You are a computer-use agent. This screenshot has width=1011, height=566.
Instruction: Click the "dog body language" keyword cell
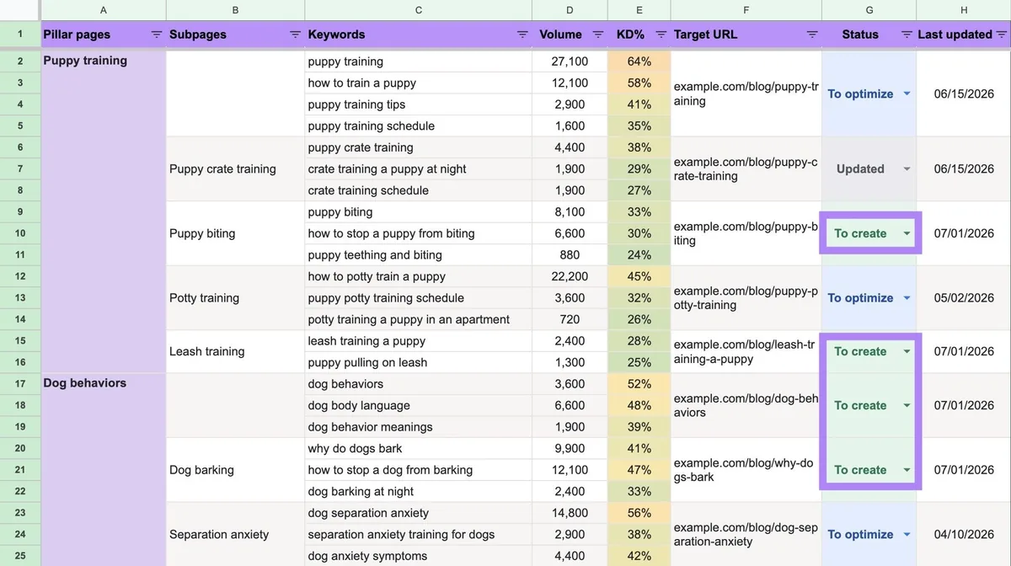click(x=419, y=405)
